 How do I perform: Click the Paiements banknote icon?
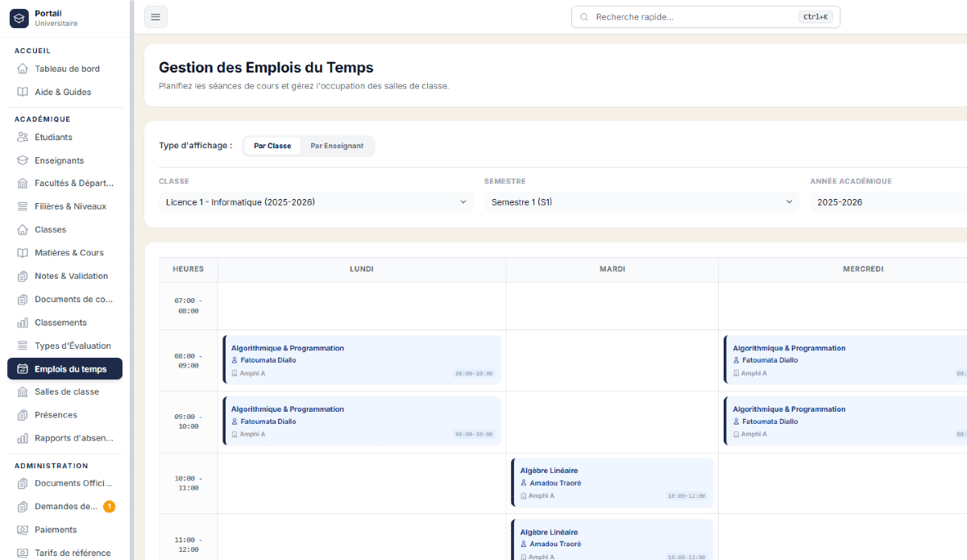[23, 529]
